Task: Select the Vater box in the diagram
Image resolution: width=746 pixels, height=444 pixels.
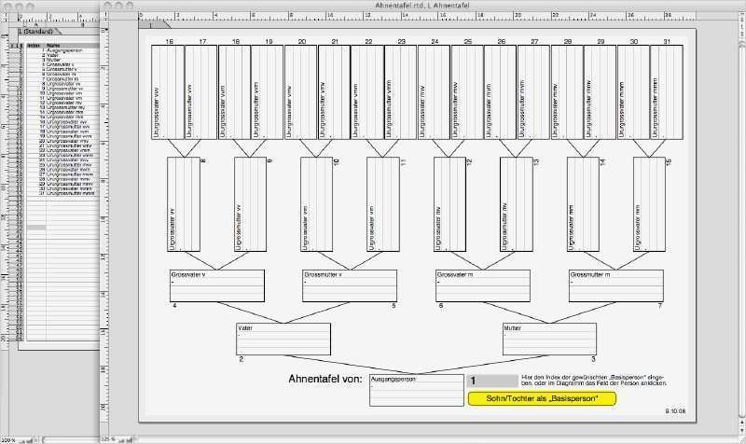Action: (283, 340)
